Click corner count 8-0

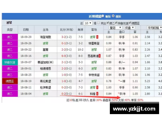81,56
